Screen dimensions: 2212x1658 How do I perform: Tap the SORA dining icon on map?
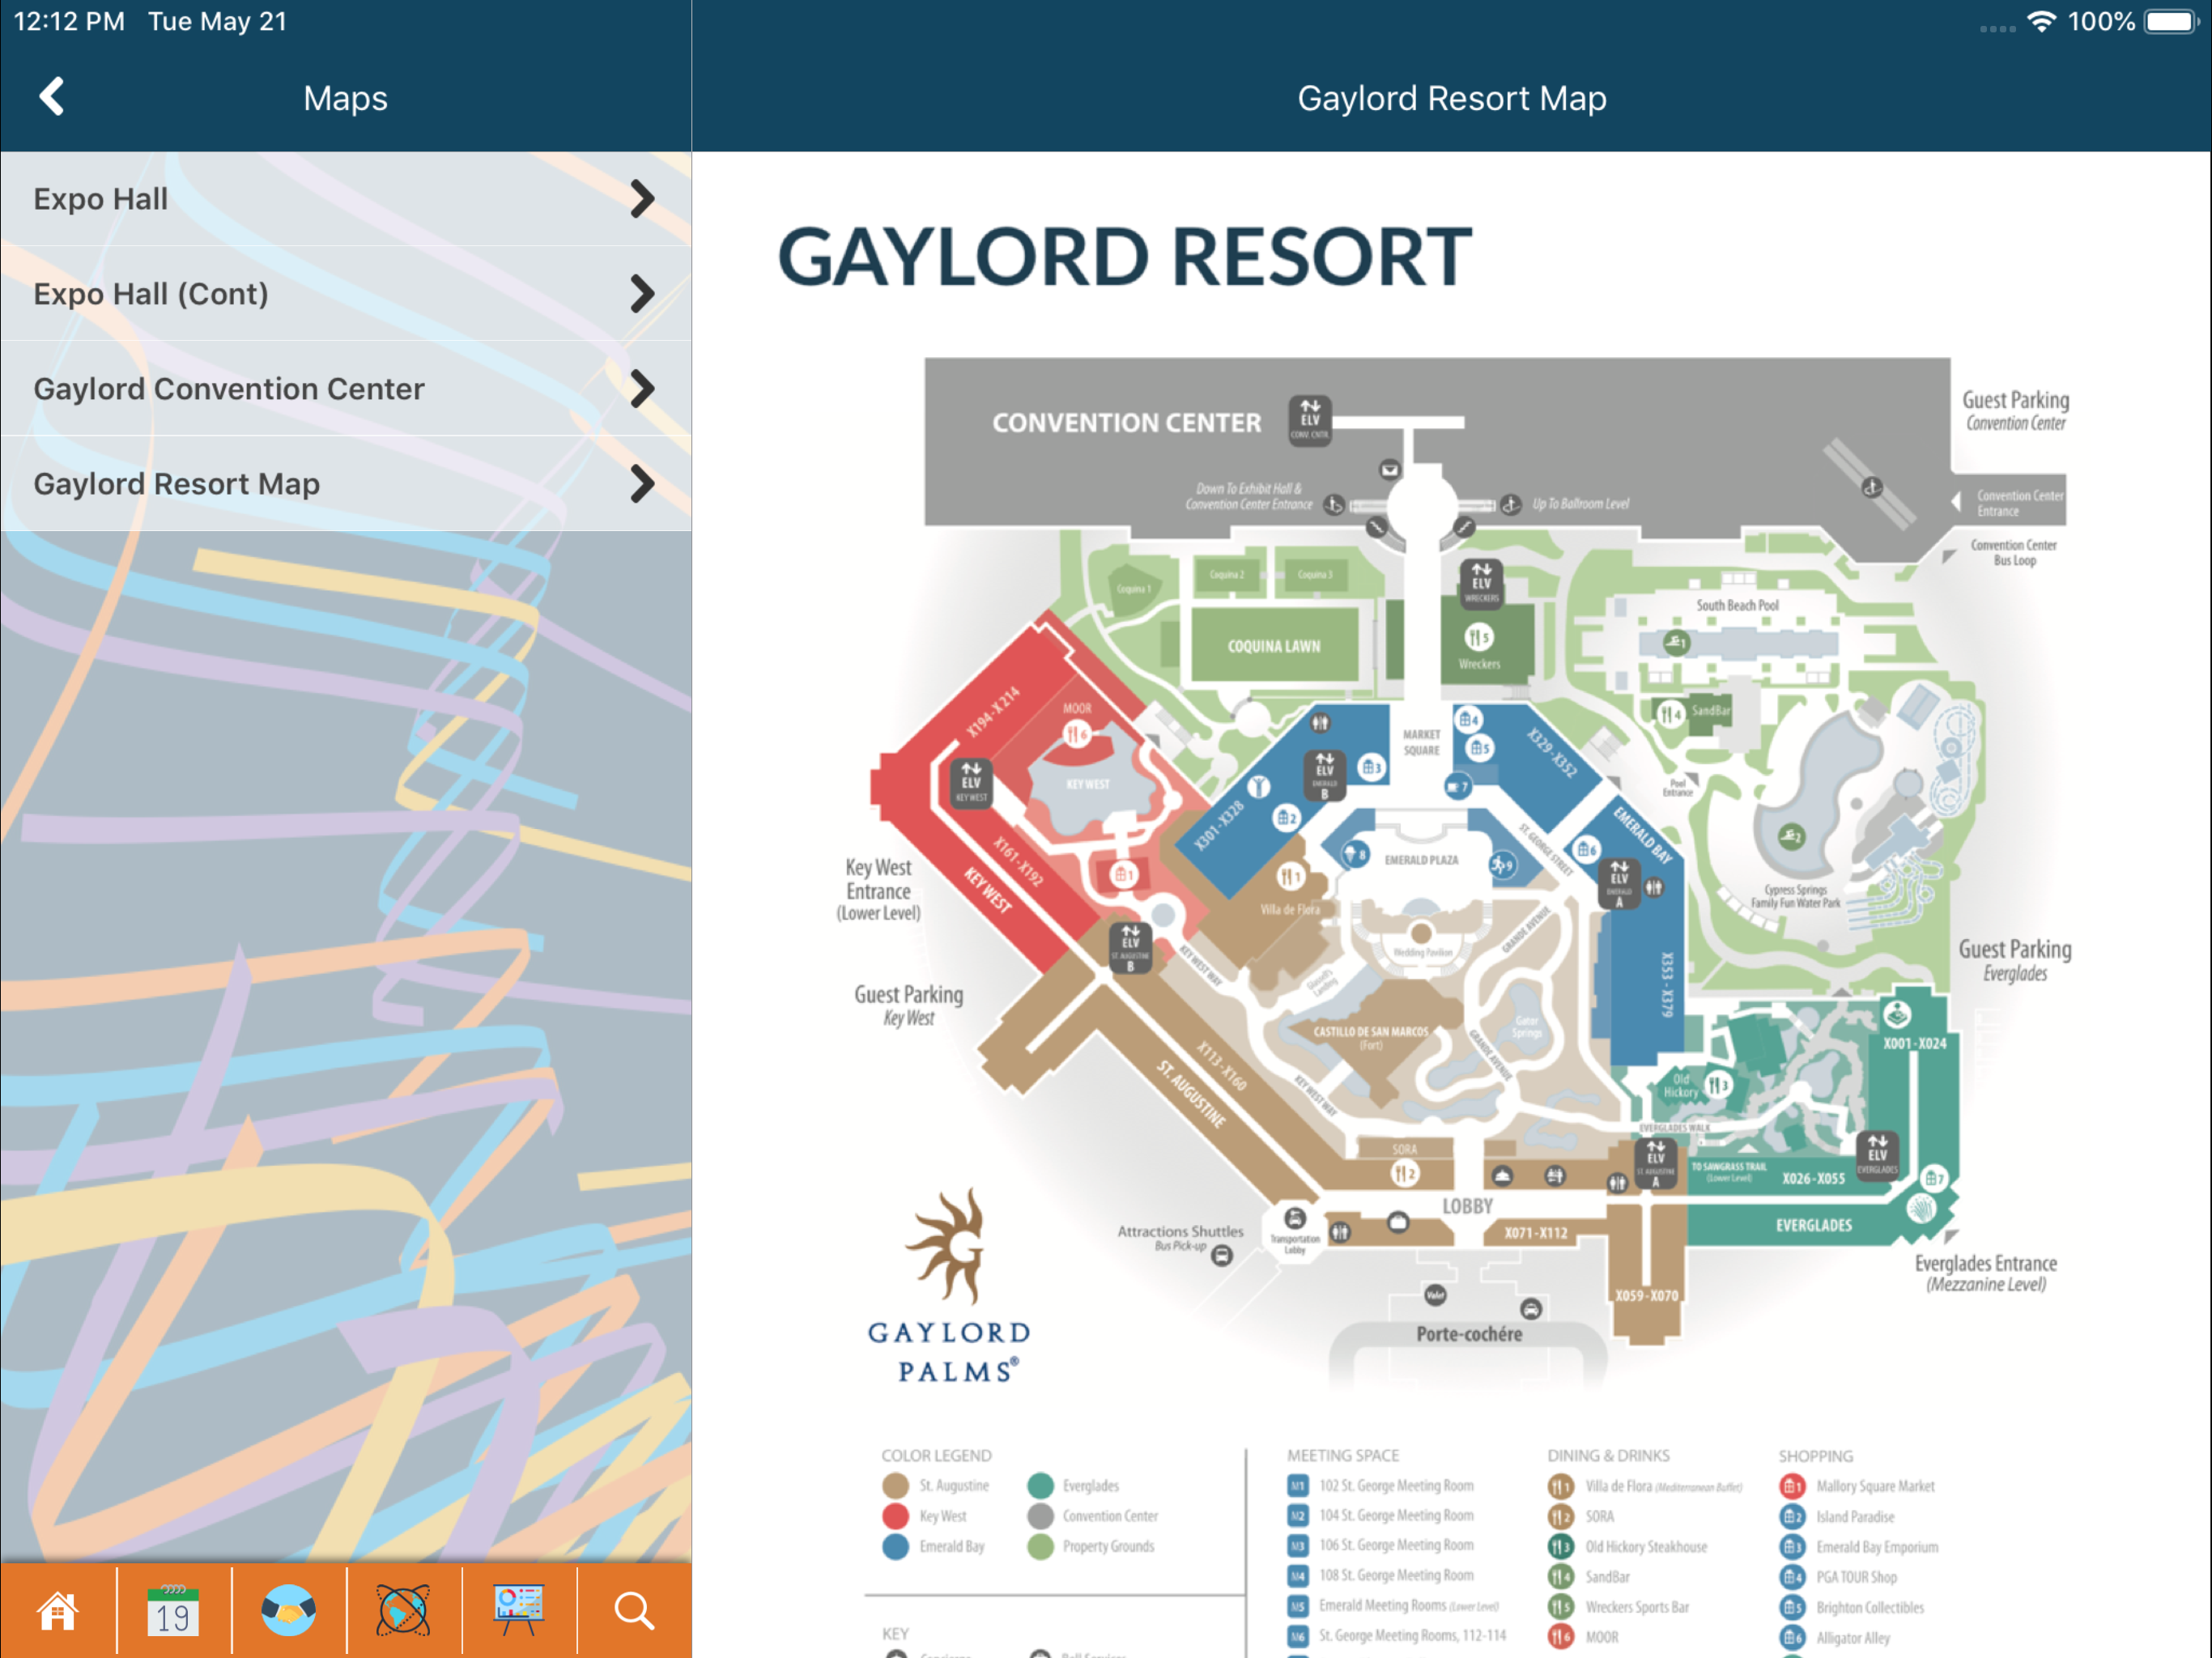pos(1405,1173)
